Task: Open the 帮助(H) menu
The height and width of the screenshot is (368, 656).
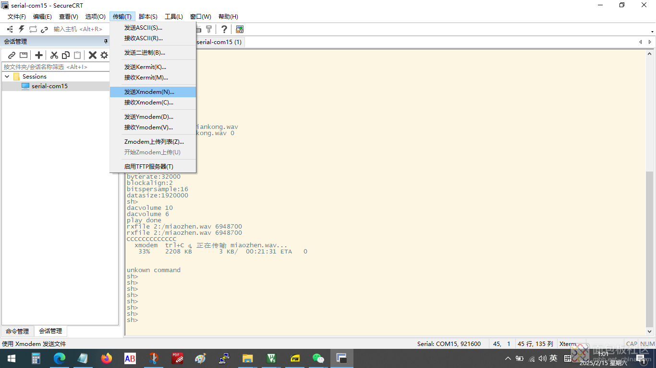Action: [228, 17]
